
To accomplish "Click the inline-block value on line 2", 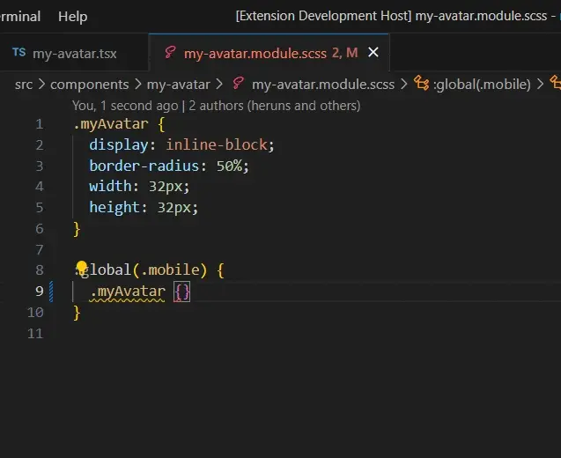I will pos(220,144).
